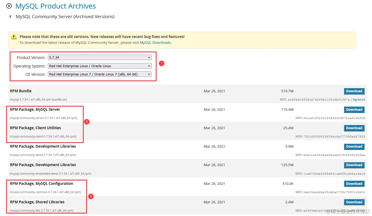Click the mysql-community-client-5.7.34 filename

coord(43,136)
